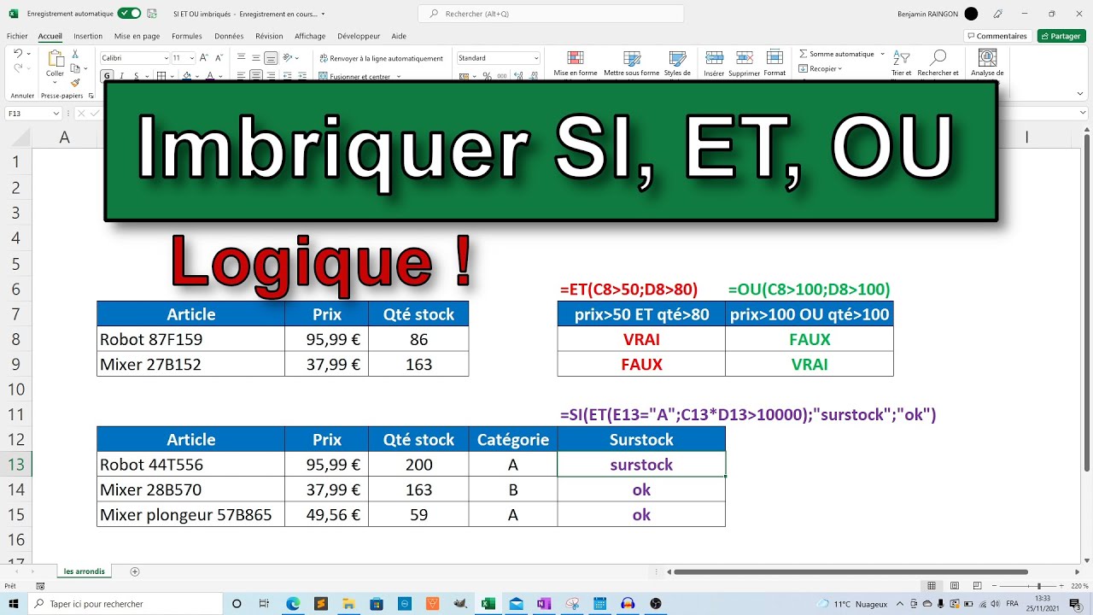Select the les arrondis sheet tab
The height and width of the screenshot is (615, 1093).
[84, 571]
